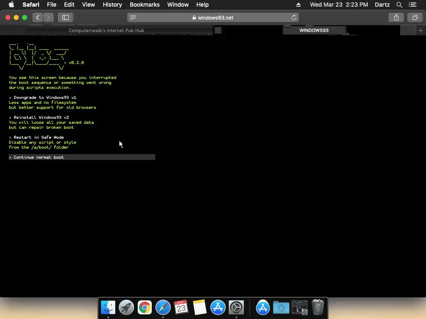Open Applications folder stack in Dock
This screenshot has width=426, height=319.
(x=263, y=308)
